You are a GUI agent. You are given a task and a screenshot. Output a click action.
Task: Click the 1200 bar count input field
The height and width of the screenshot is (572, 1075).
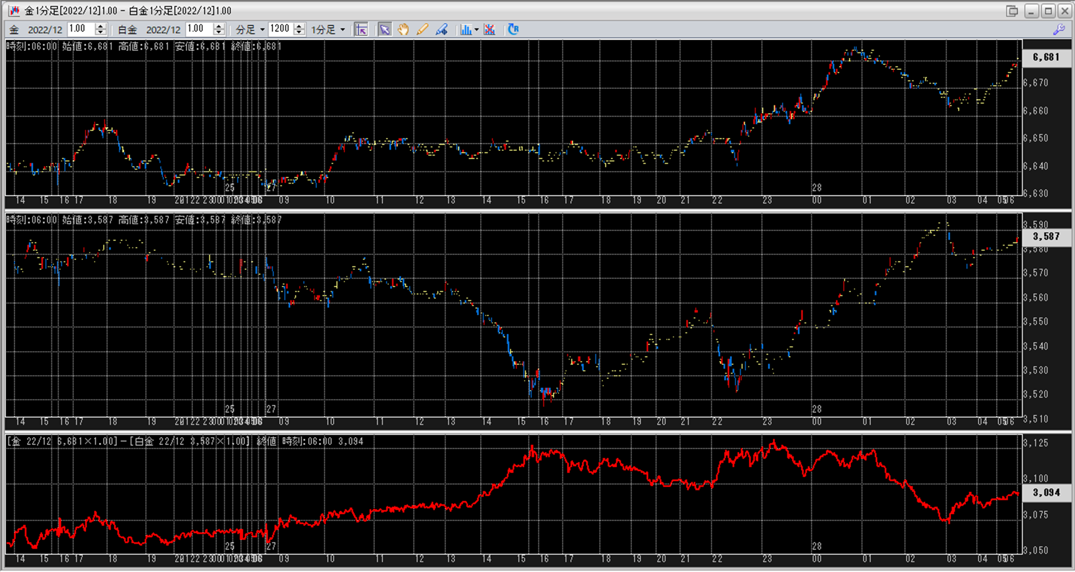pos(279,29)
